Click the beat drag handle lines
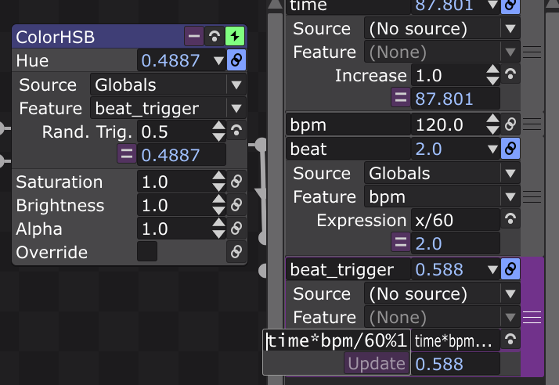559x385 pixels. (532, 196)
